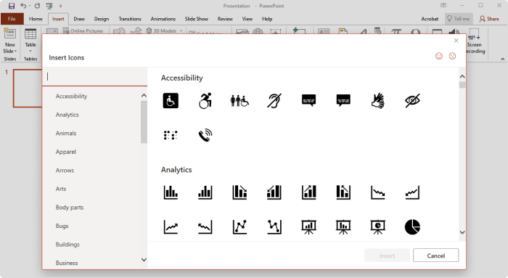Select the crossed-out eye low vision icon

click(x=412, y=100)
